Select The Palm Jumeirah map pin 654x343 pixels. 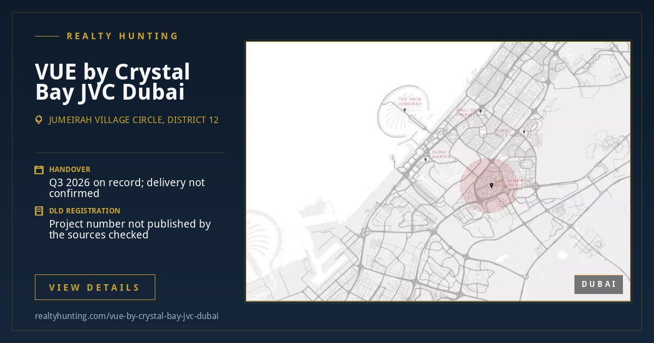click(x=404, y=110)
